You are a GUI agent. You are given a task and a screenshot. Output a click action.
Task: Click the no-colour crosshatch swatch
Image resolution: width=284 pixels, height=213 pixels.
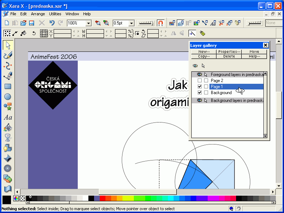click(22, 198)
